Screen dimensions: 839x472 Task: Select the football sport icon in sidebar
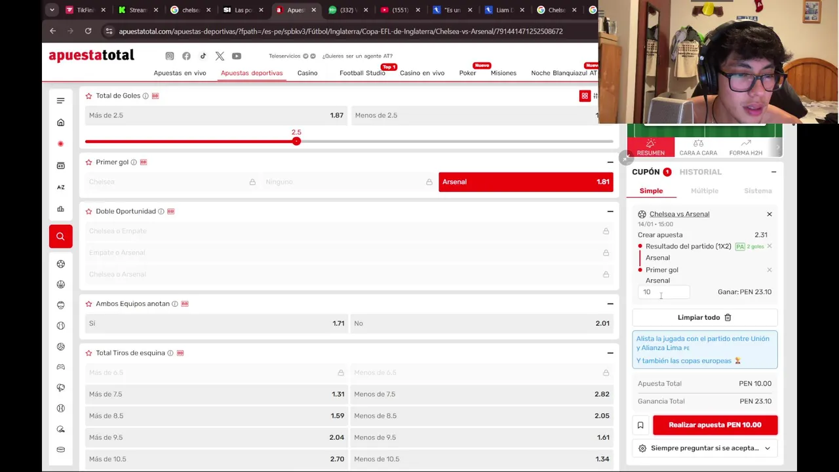pyautogui.click(x=60, y=264)
